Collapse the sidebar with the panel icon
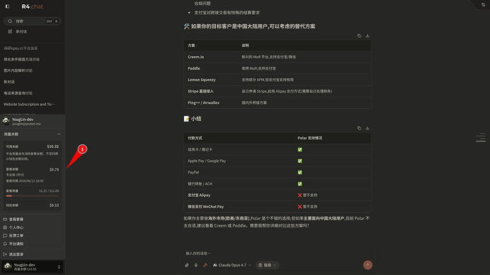Viewport: 490px width, 275px height. [x=7, y=6]
